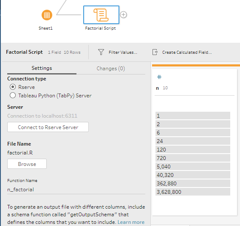Image resolution: width=240 pixels, height=226 pixels.
Task: Select the value 120 row
Action: click(193, 149)
